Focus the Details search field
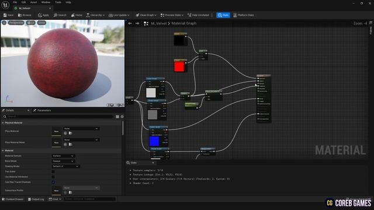This screenshot has height=210, width=374. click(x=58, y=117)
